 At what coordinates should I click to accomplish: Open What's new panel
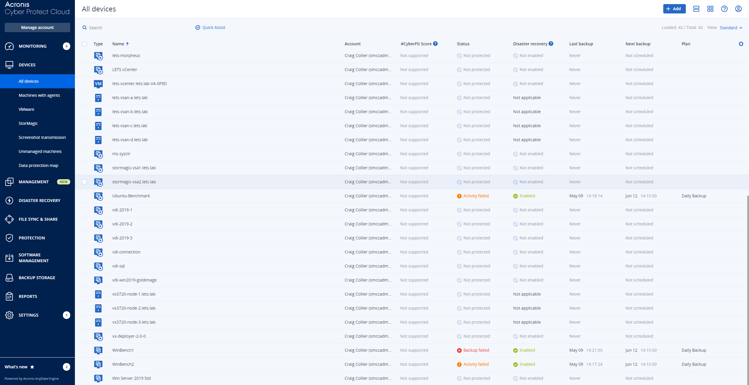[16, 367]
